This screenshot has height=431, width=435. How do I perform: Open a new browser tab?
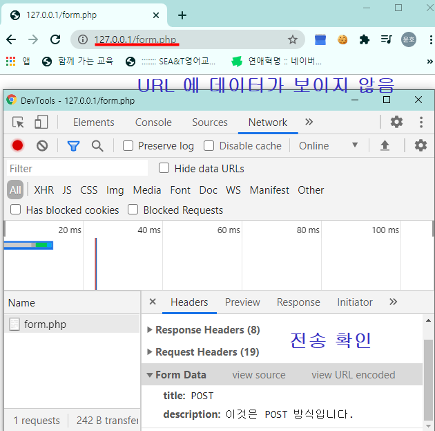click(x=182, y=15)
